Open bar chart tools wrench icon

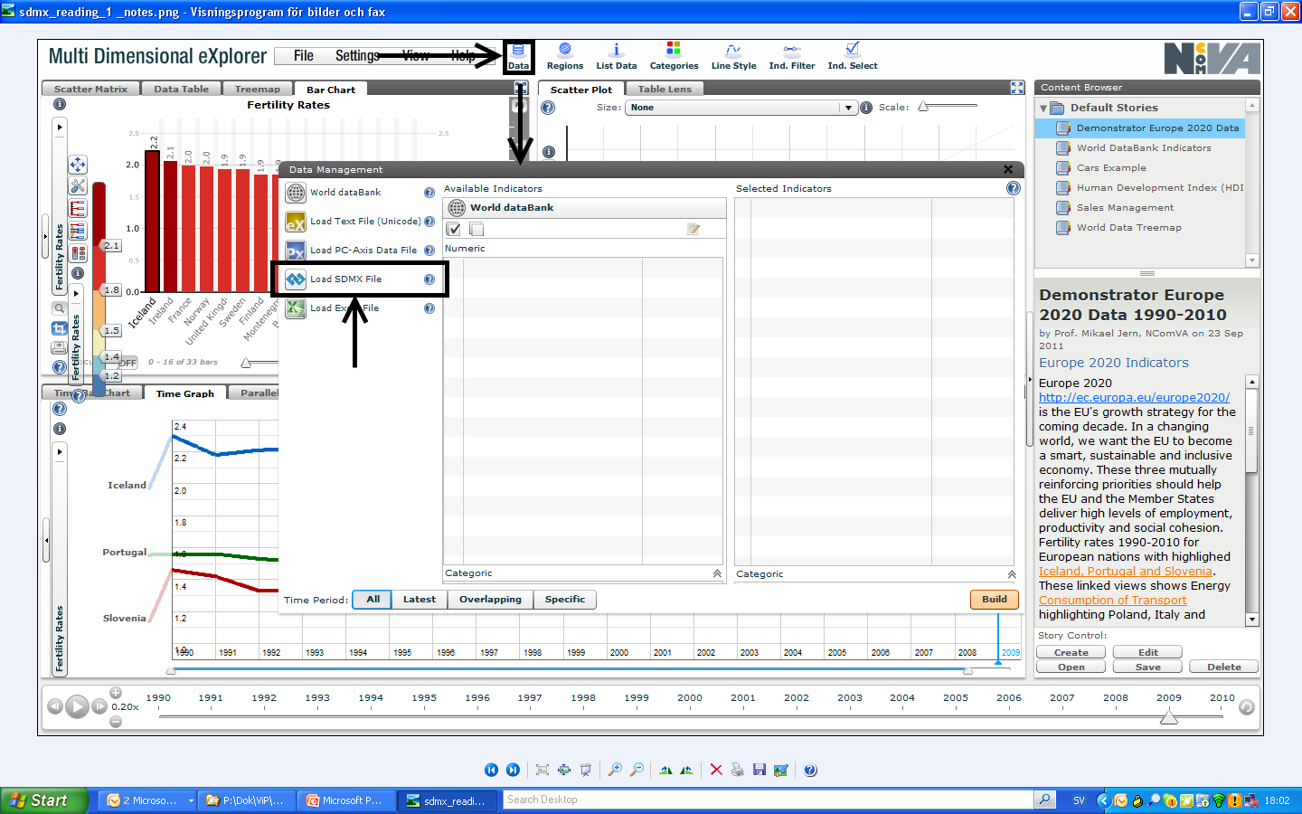[78, 186]
